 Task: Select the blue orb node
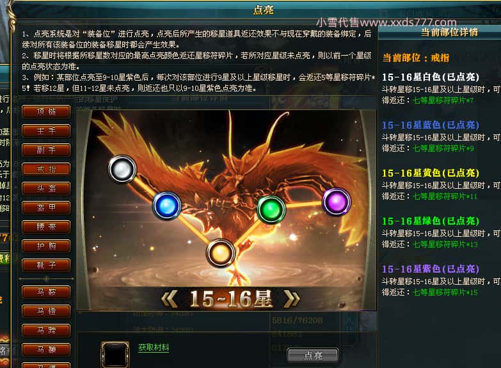pos(167,205)
